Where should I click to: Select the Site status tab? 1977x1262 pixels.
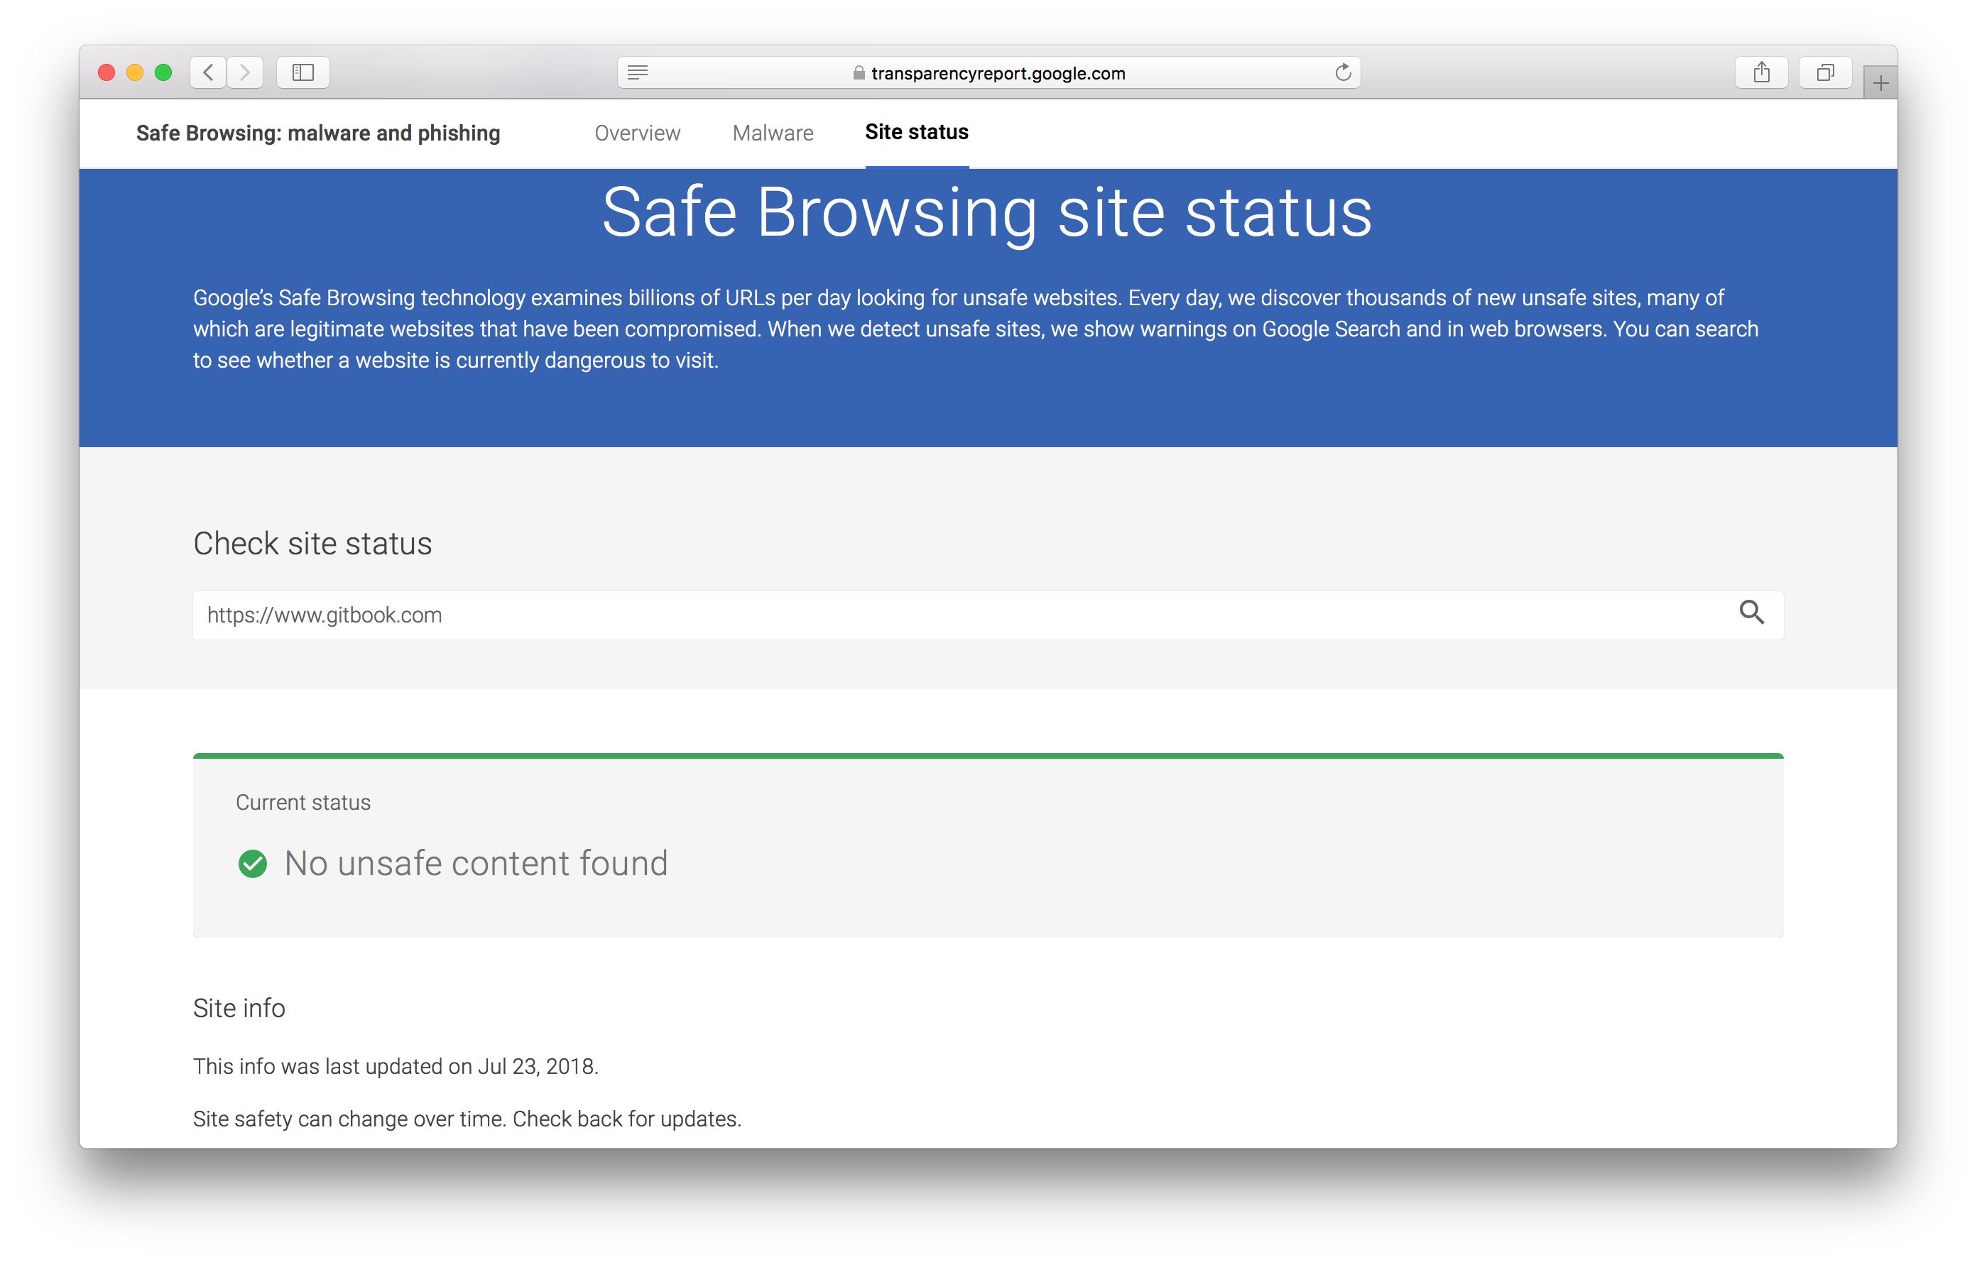pyautogui.click(x=916, y=132)
